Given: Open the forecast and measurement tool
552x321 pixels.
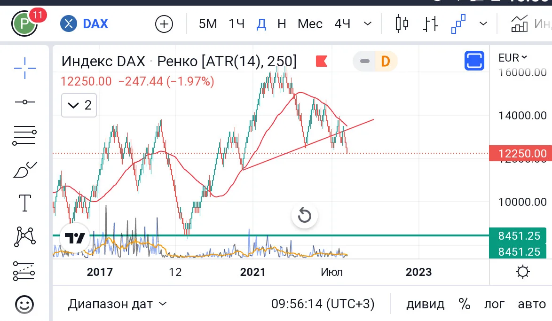Looking at the screenshot, I should pos(24,271).
